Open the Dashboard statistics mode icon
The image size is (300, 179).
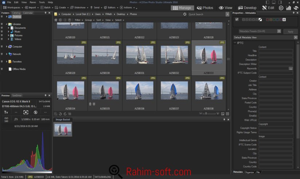point(288,8)
